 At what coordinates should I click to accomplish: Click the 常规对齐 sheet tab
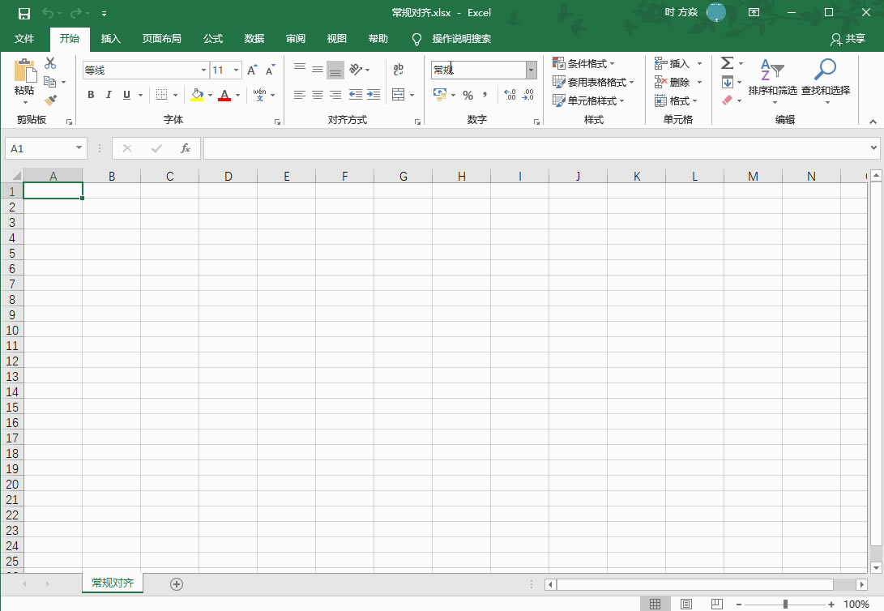(112, 583)
